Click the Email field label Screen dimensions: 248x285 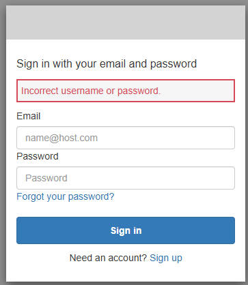tap(29, 116)
